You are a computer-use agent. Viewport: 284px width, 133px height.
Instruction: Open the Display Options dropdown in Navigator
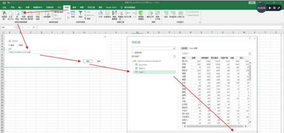click(136, 56)
